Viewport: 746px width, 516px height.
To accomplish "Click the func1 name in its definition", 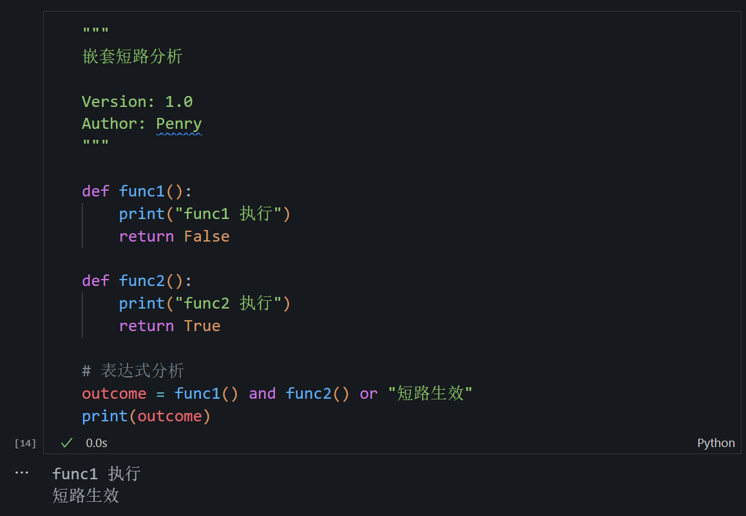I will tap(142, 191).
